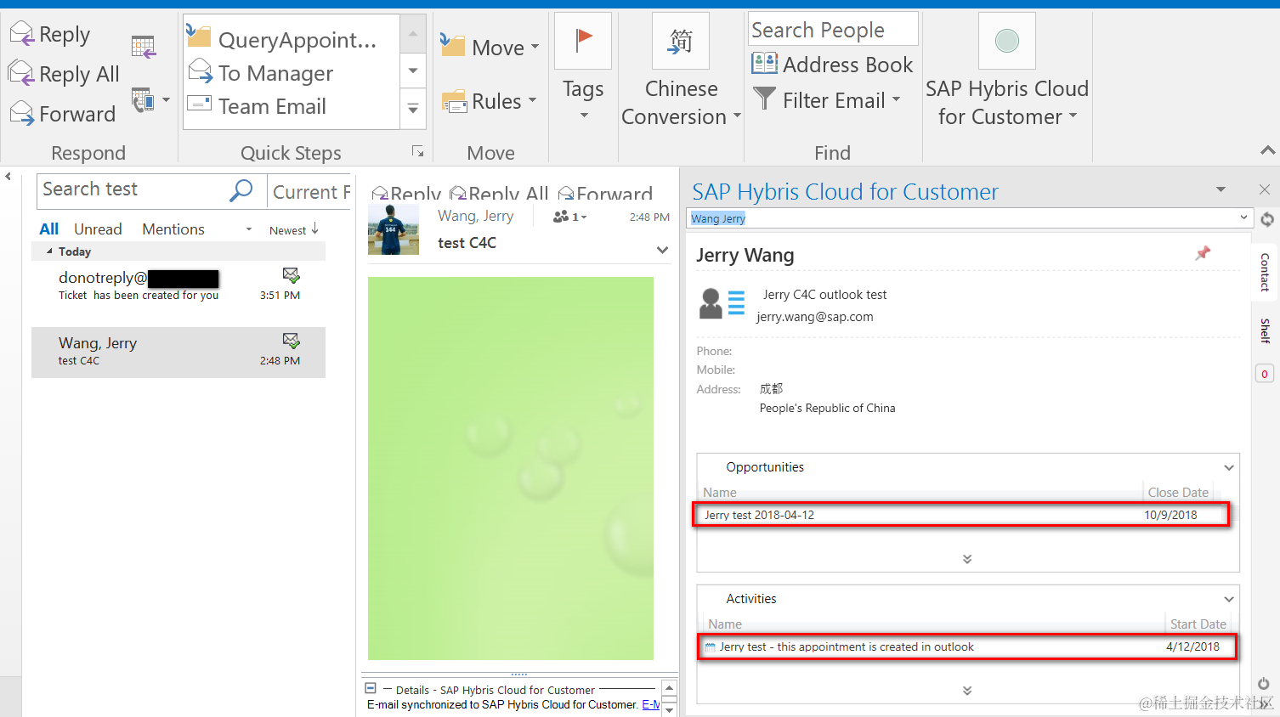
Task: Collapse the Activities section
Action: tap(1229, 599)
